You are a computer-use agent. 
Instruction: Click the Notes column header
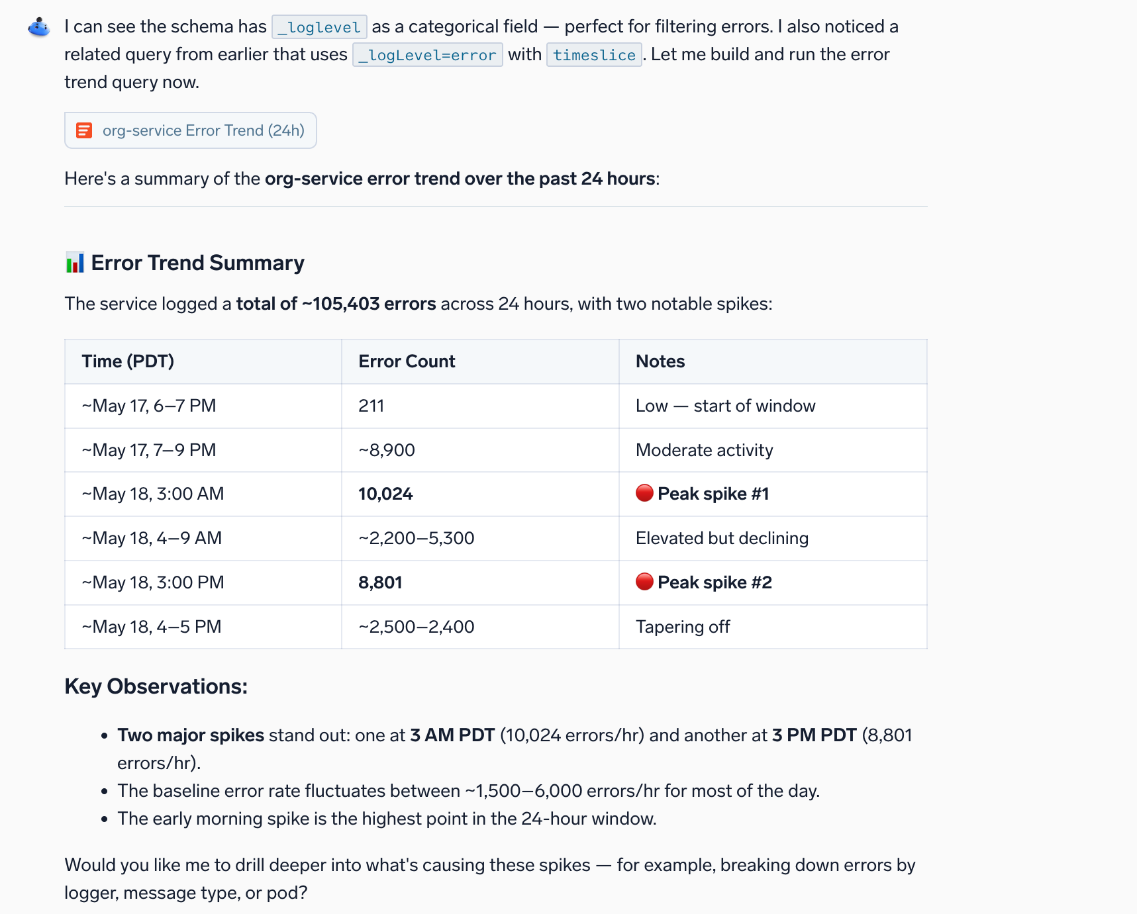click(x=773, y=361)
